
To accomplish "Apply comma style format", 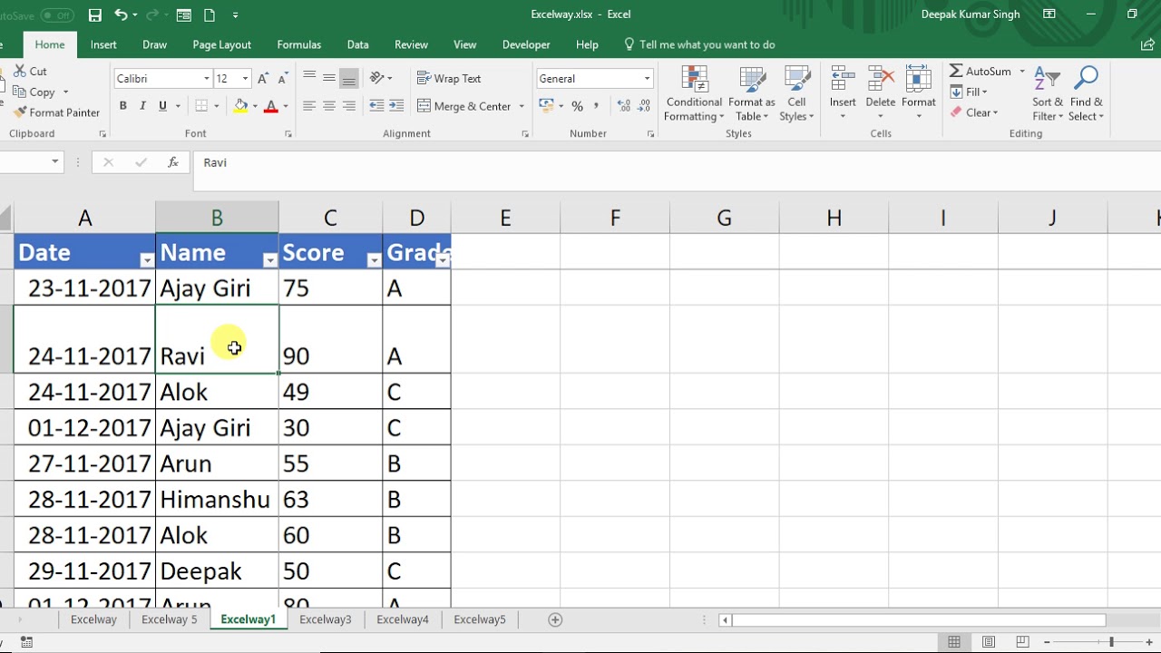I will tap(596, 106).
